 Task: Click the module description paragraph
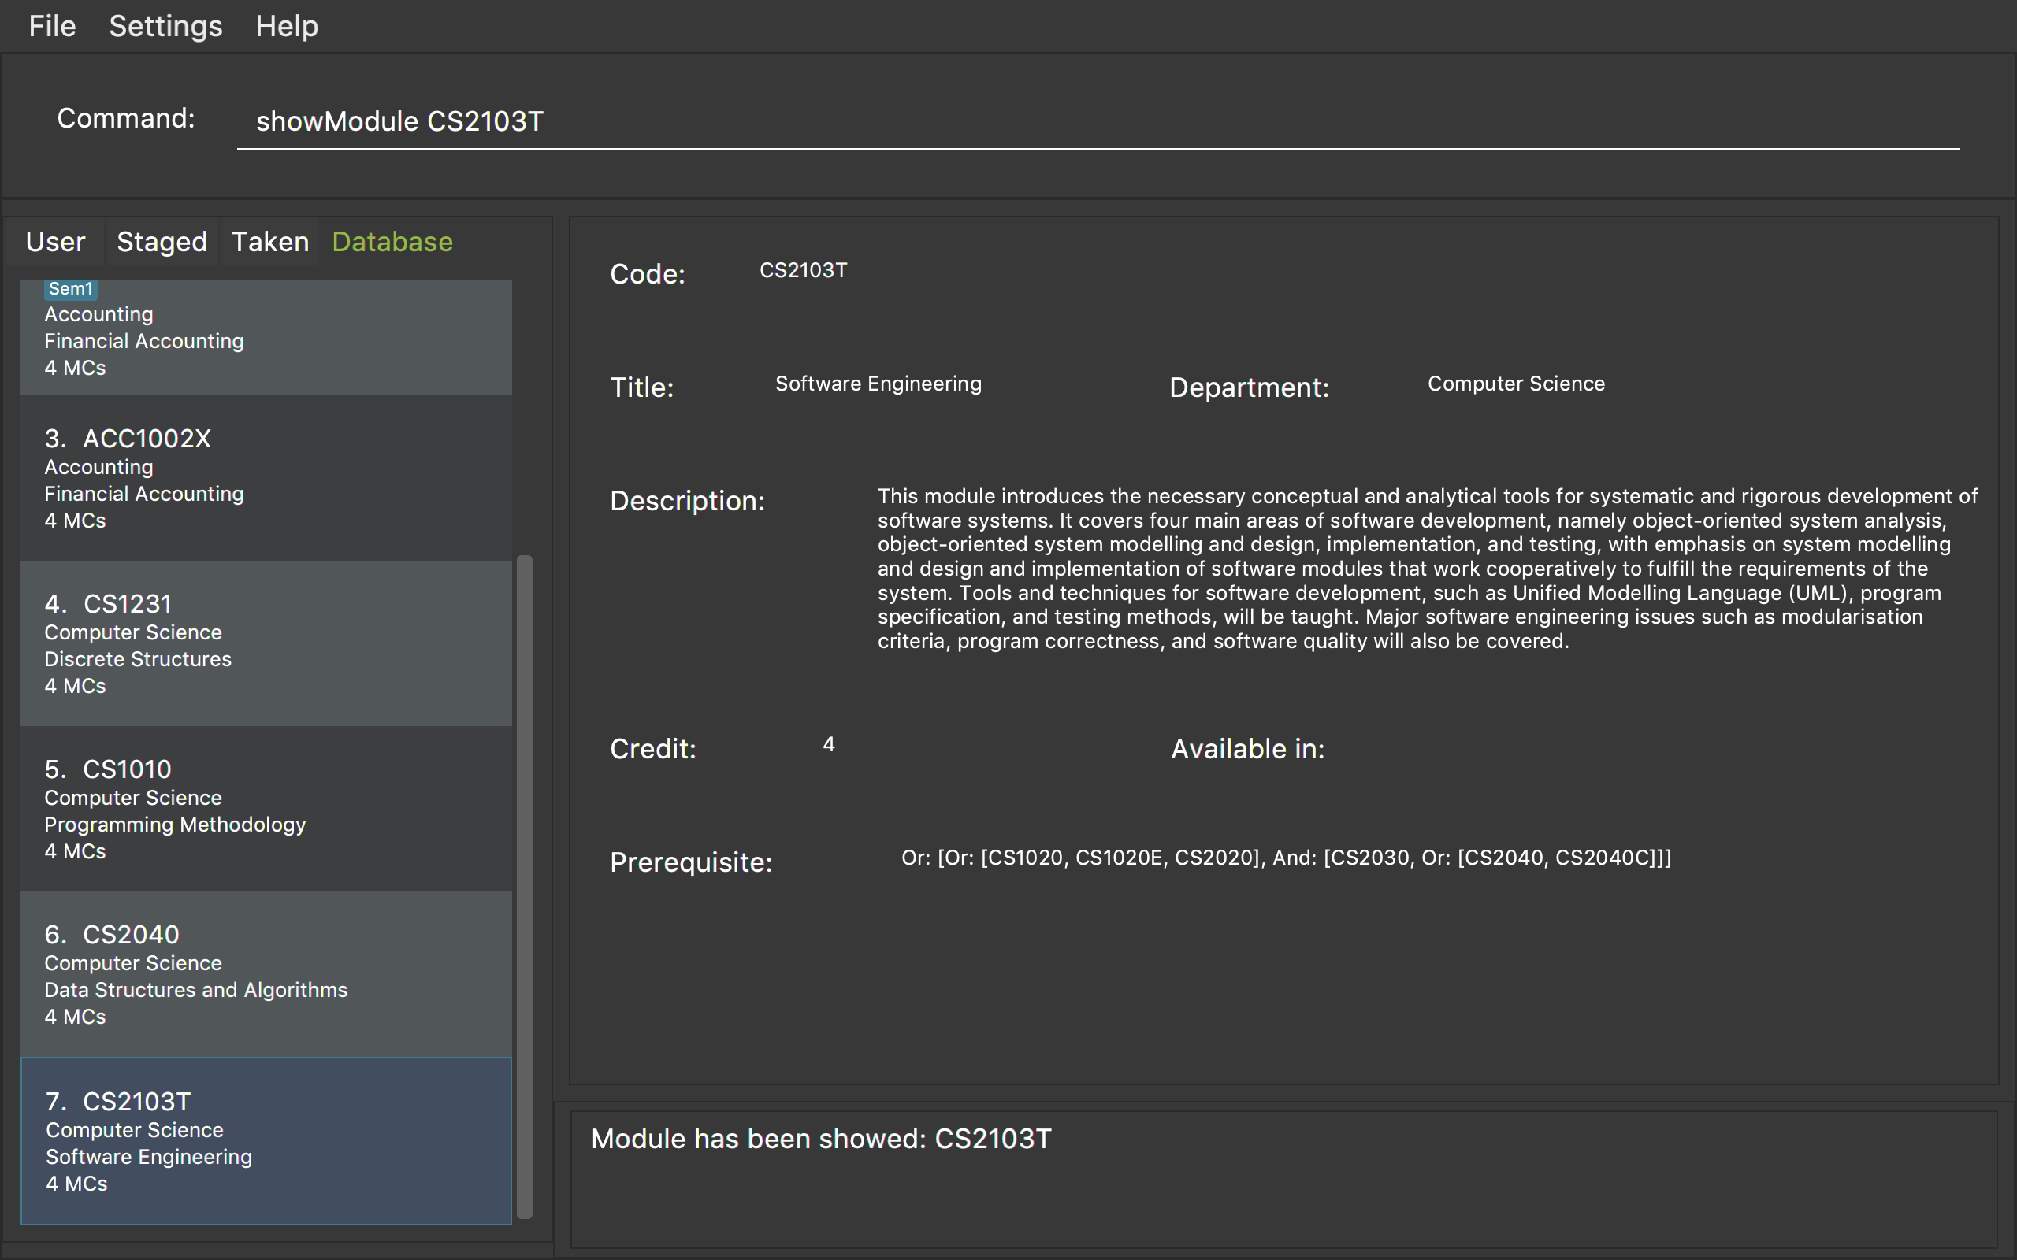1427,569
